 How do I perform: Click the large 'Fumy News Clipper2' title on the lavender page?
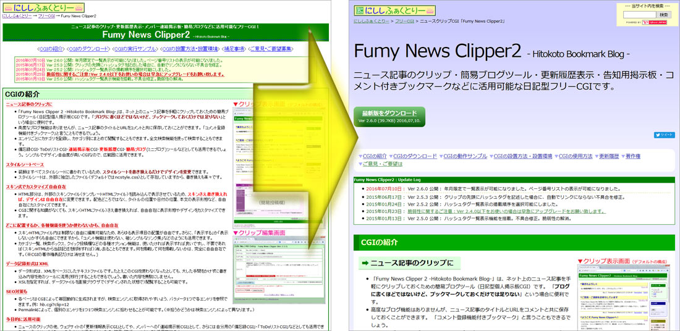point(437,51)
